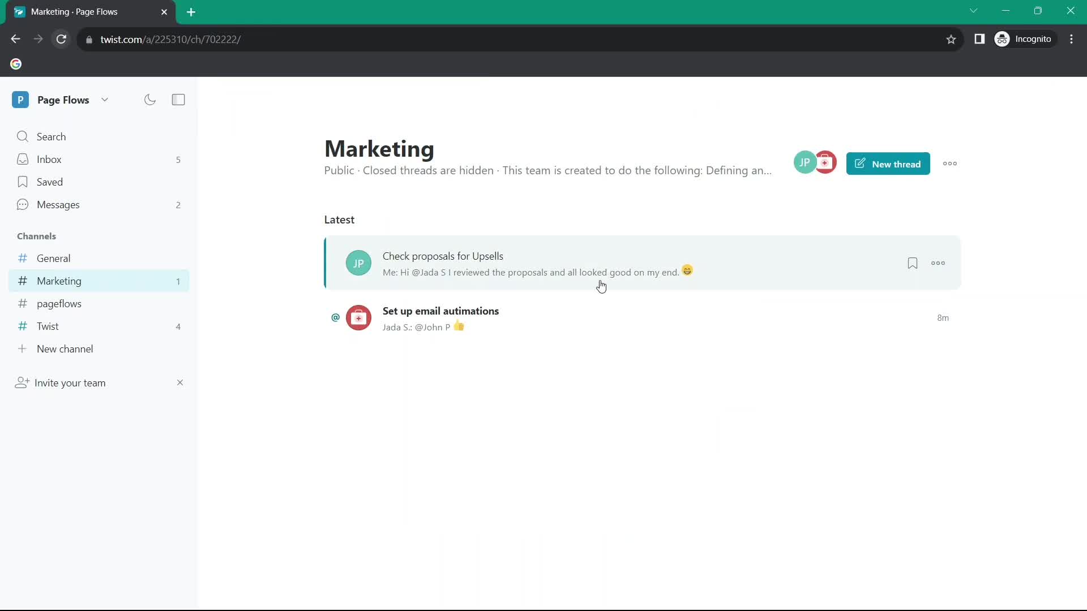Screen dimensions: 1087x611
Task: Click the bookmark icon on thread
Action: coord(912,263)
